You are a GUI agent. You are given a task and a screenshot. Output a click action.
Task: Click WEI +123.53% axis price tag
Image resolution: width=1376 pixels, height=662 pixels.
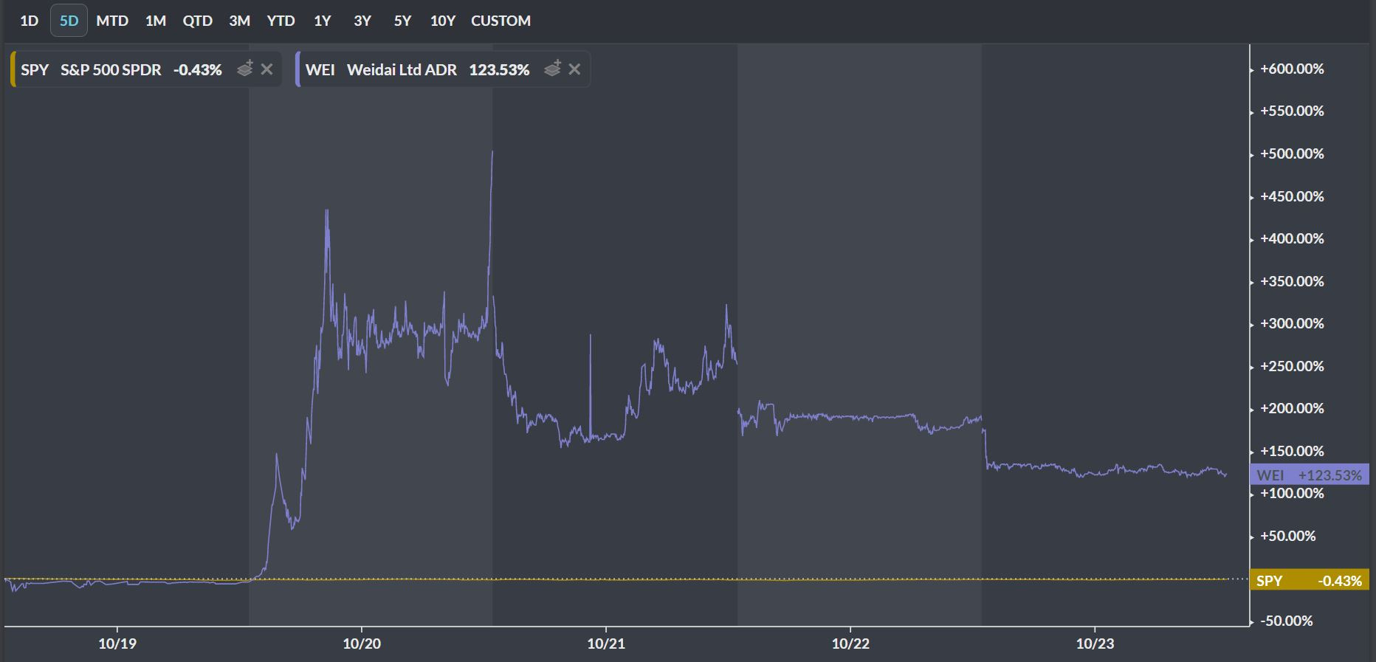tap(1310, 475)
